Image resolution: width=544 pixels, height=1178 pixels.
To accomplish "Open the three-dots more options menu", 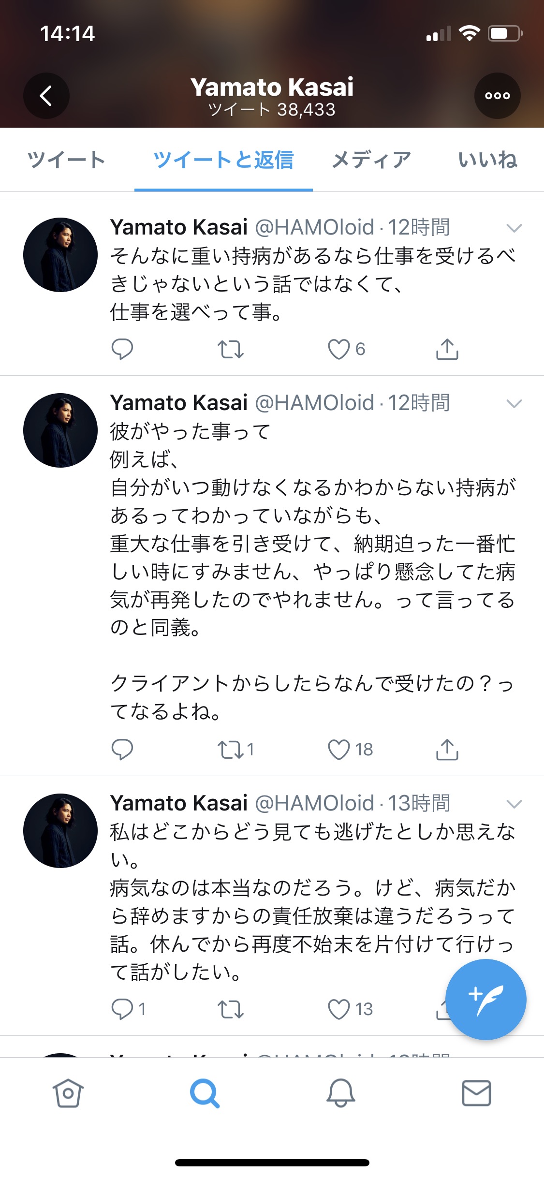I will [x=498, y=96].
